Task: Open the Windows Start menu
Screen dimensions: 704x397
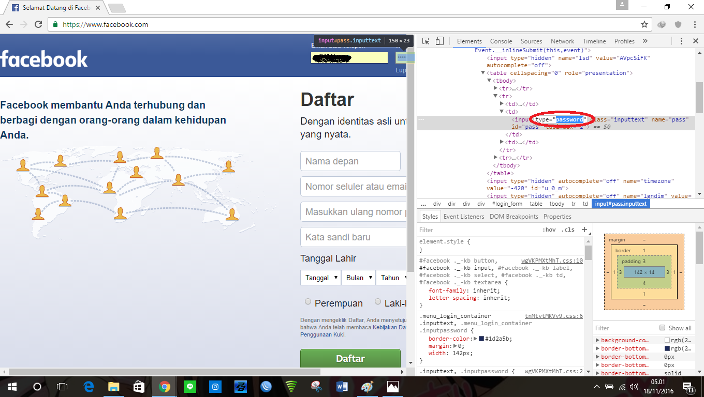Action: click(x=12, y=386)
